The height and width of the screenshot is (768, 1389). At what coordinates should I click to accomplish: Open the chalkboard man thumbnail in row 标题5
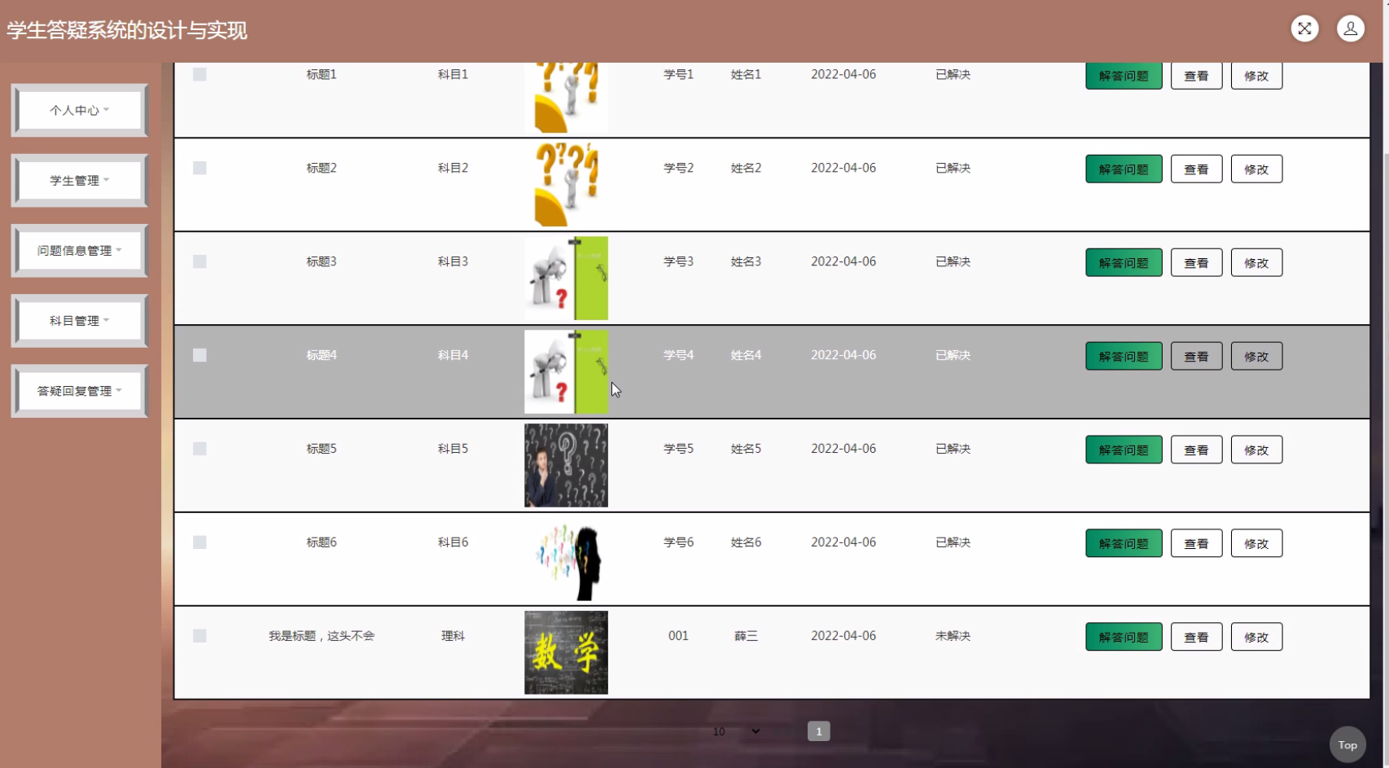point(566,465)
